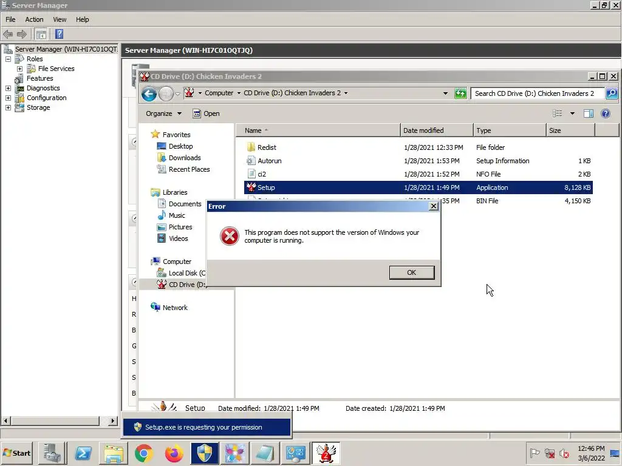
Task: Select File Services tree item
Action: [x=56, y=69]
